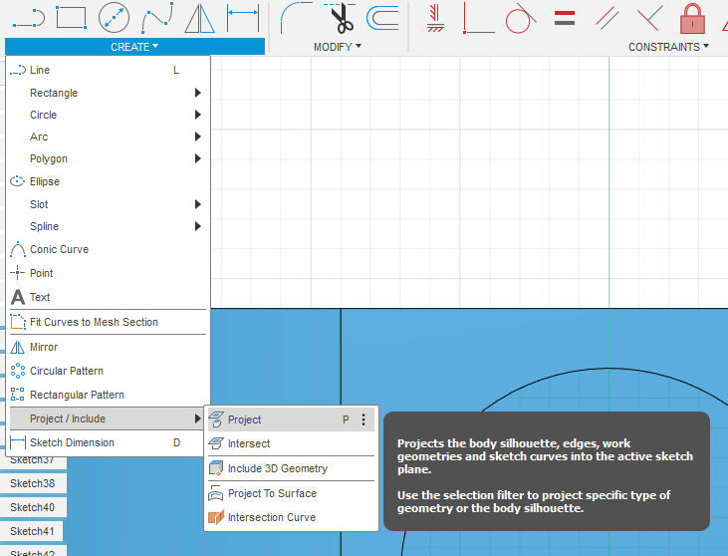Select the Fit Point Spline toolbar icon

(157, 18)
